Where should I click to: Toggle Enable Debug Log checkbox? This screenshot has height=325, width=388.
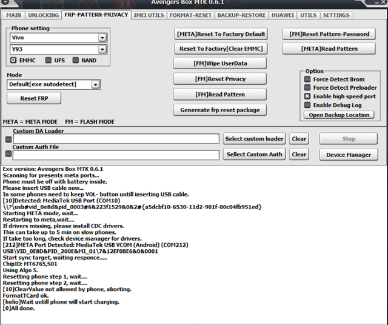click(307, 105)
